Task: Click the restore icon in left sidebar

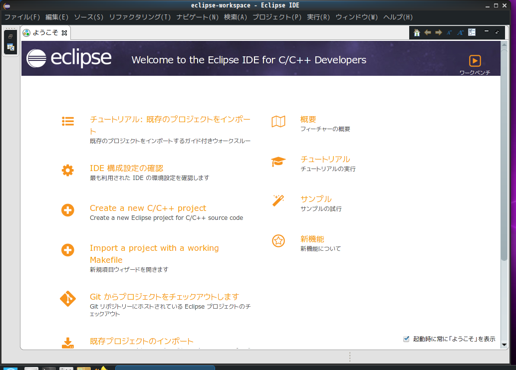Action: pos(10,36)
